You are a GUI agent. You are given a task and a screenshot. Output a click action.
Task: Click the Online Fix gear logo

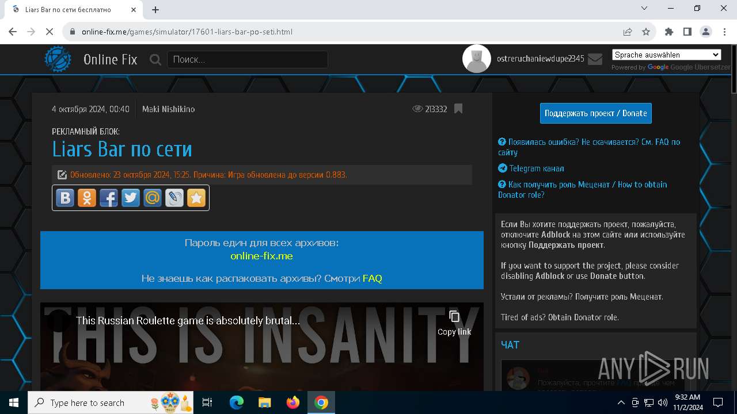click(x=58, y=59)
